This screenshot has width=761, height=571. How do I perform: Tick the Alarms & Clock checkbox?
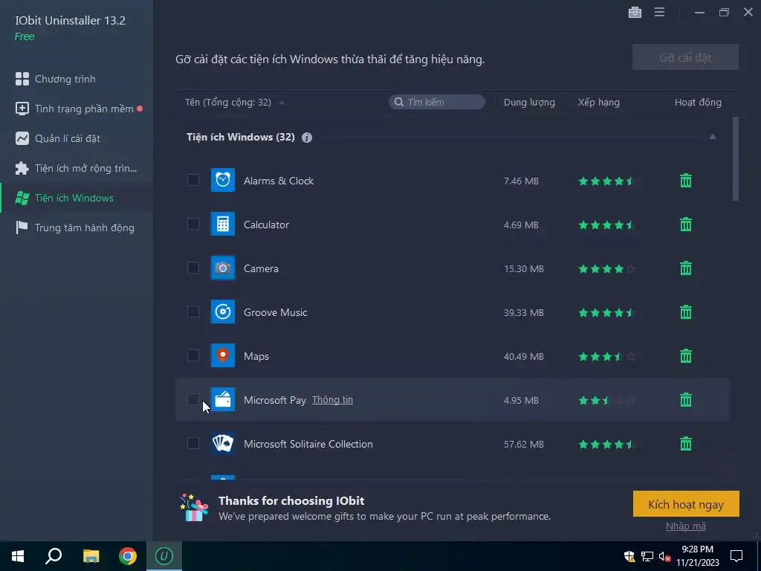coord(193,180)
